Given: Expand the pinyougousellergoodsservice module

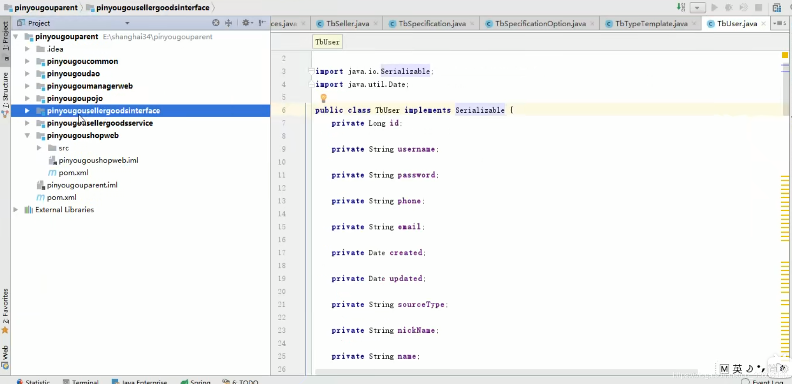Looking at the screenshot, I should tap(27, 123).
